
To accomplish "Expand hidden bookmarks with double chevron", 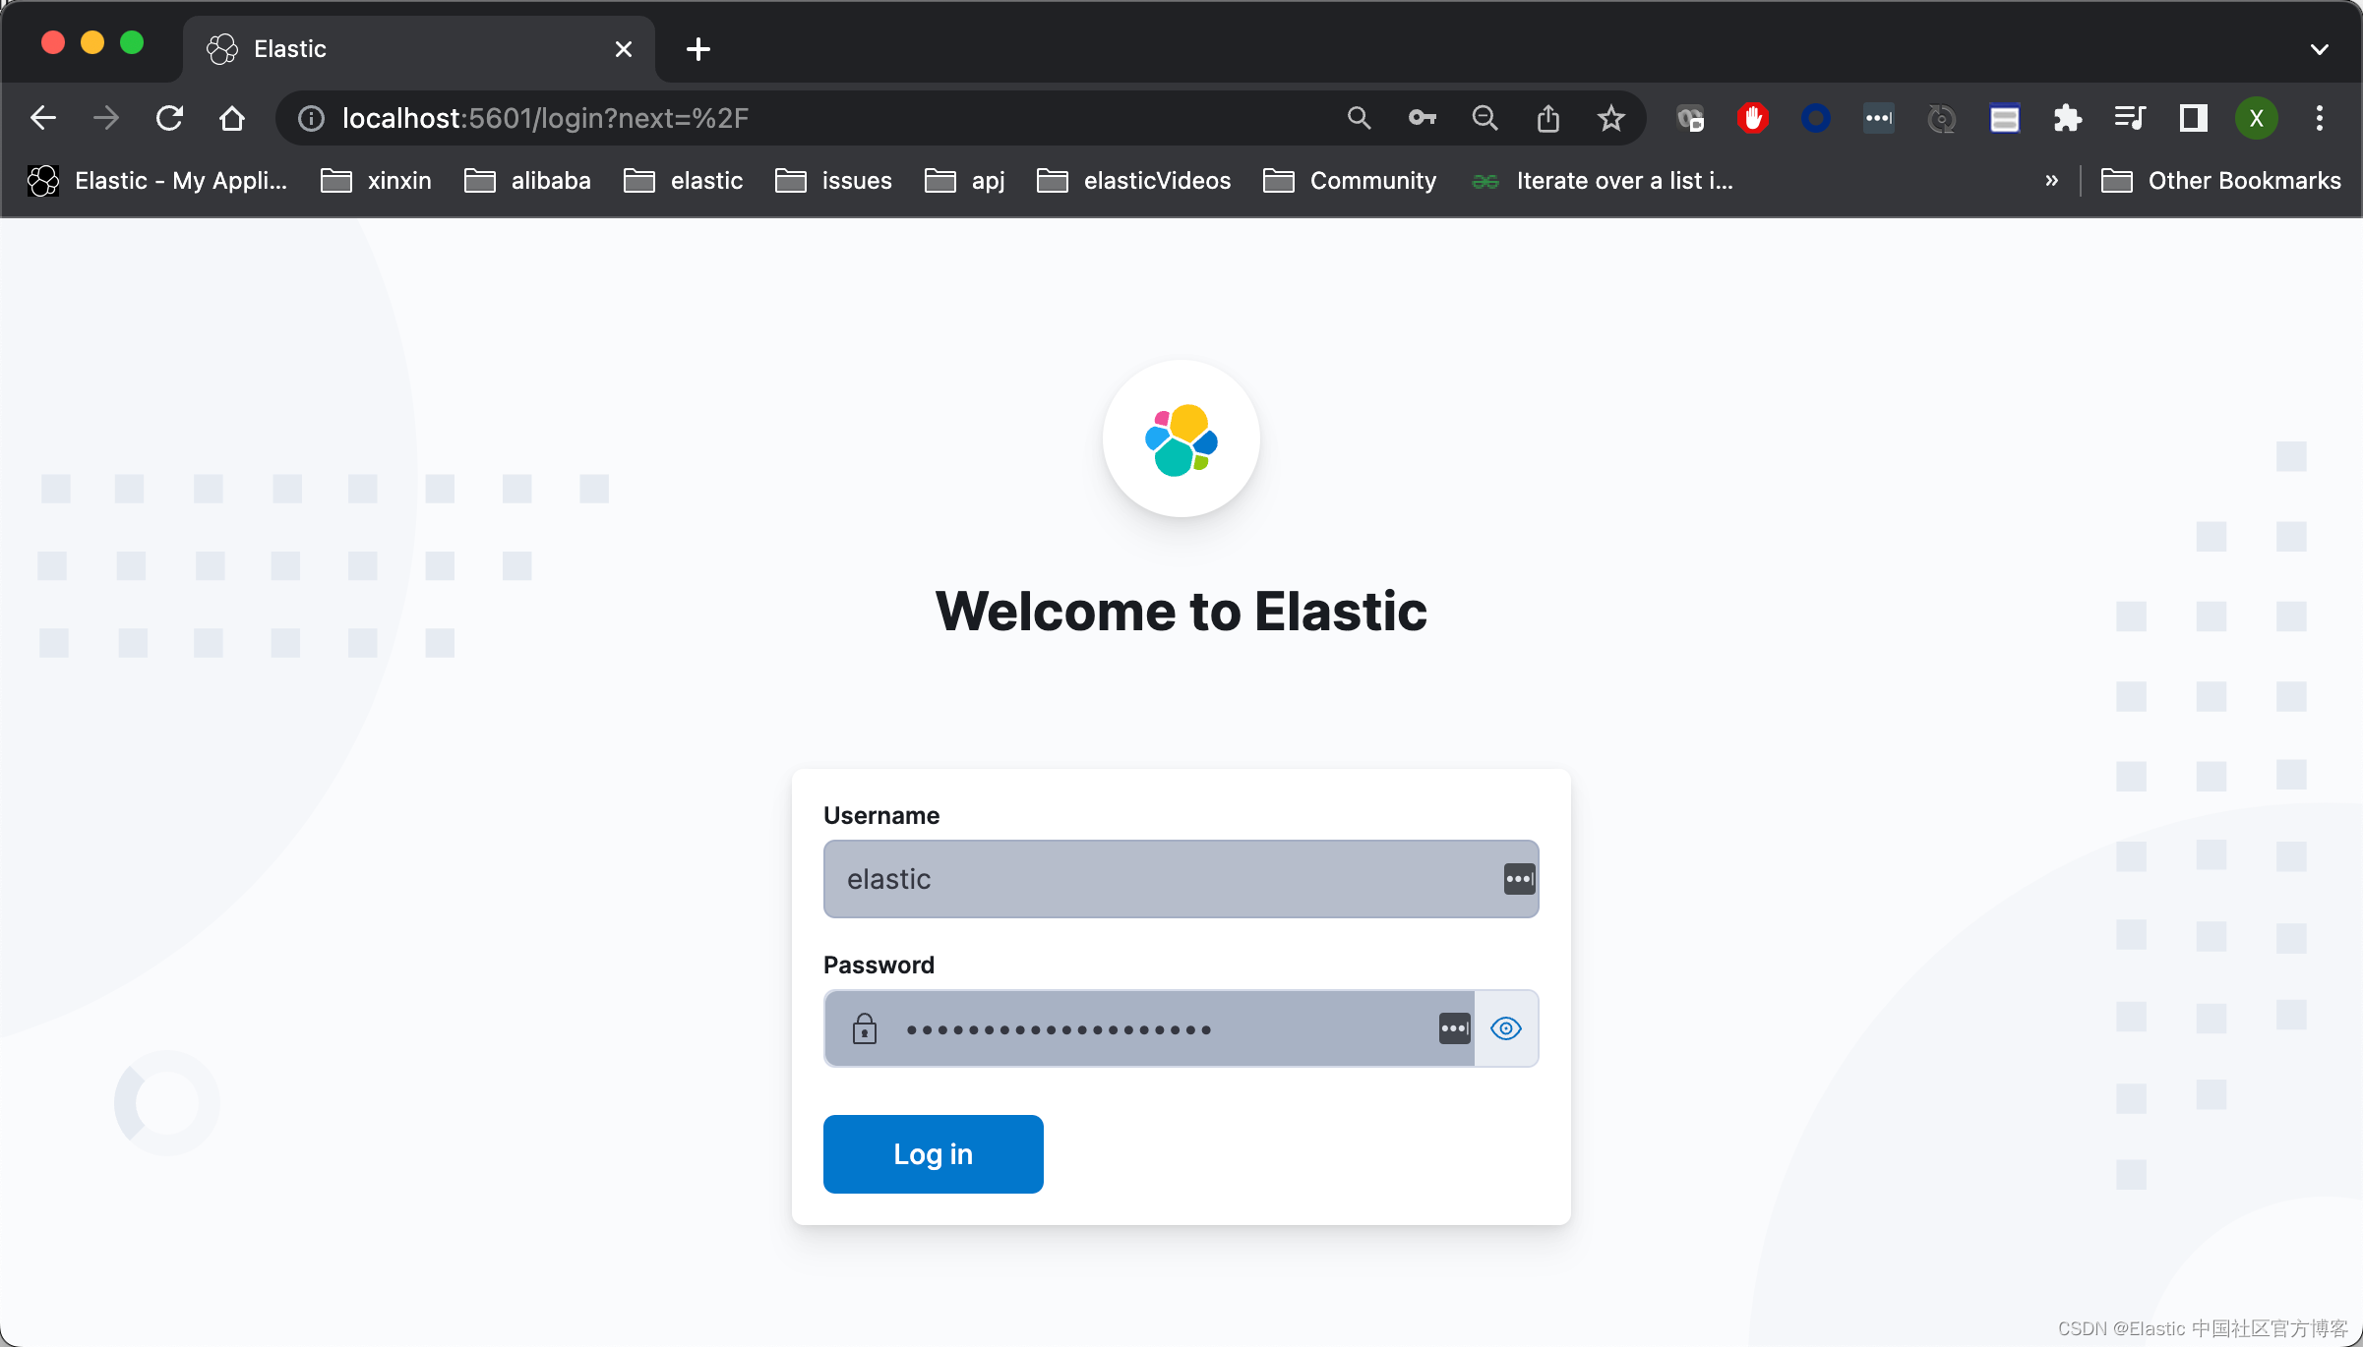I will [x=2051, y=181].
